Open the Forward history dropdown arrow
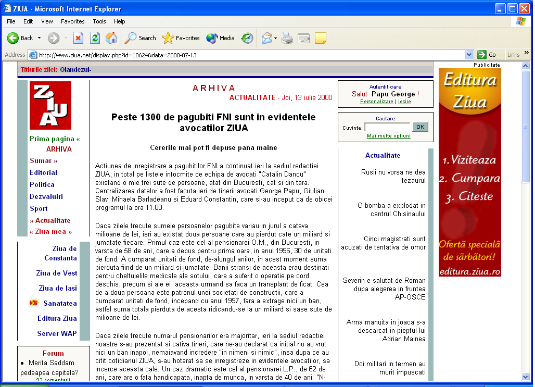 (x=66, y=38)
